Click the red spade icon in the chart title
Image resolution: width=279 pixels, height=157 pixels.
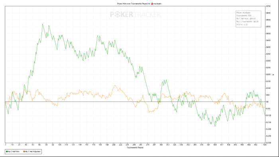point(152,3)
